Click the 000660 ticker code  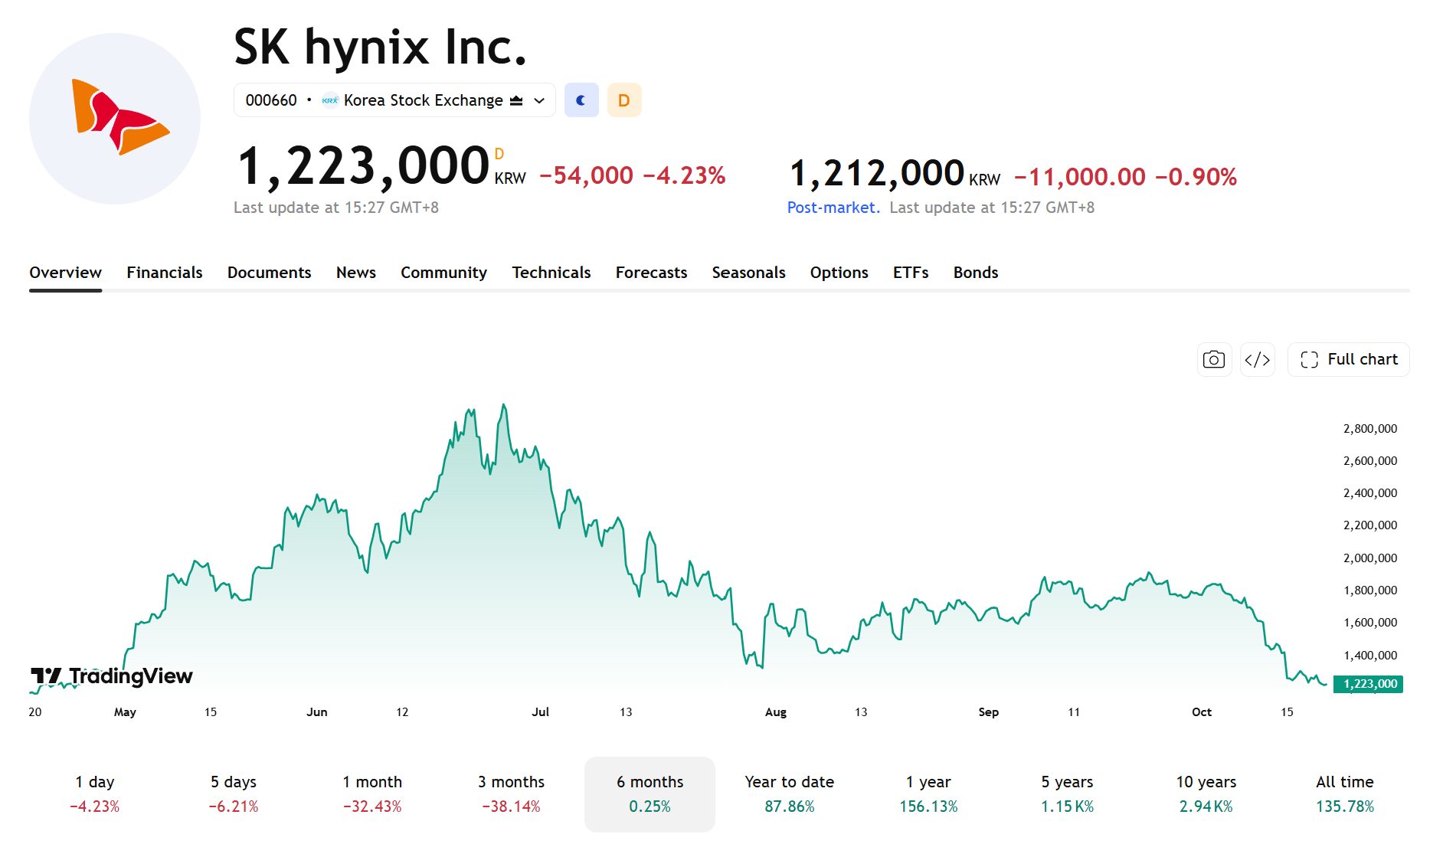click(271, 100)
